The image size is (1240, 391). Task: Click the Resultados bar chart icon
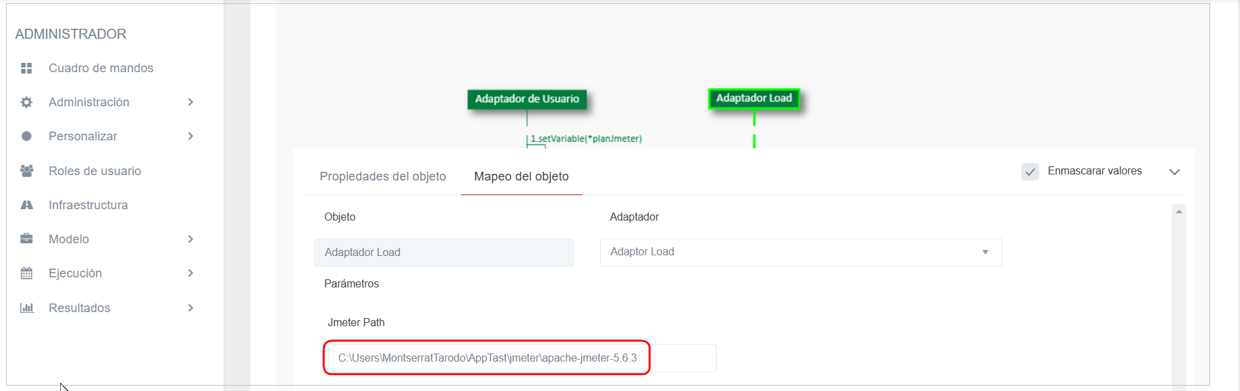coord(27,308)
